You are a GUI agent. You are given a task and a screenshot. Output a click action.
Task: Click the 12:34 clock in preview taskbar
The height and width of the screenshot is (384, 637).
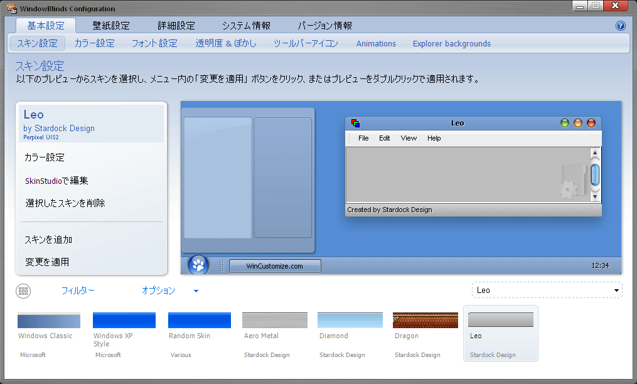point(600,265)
